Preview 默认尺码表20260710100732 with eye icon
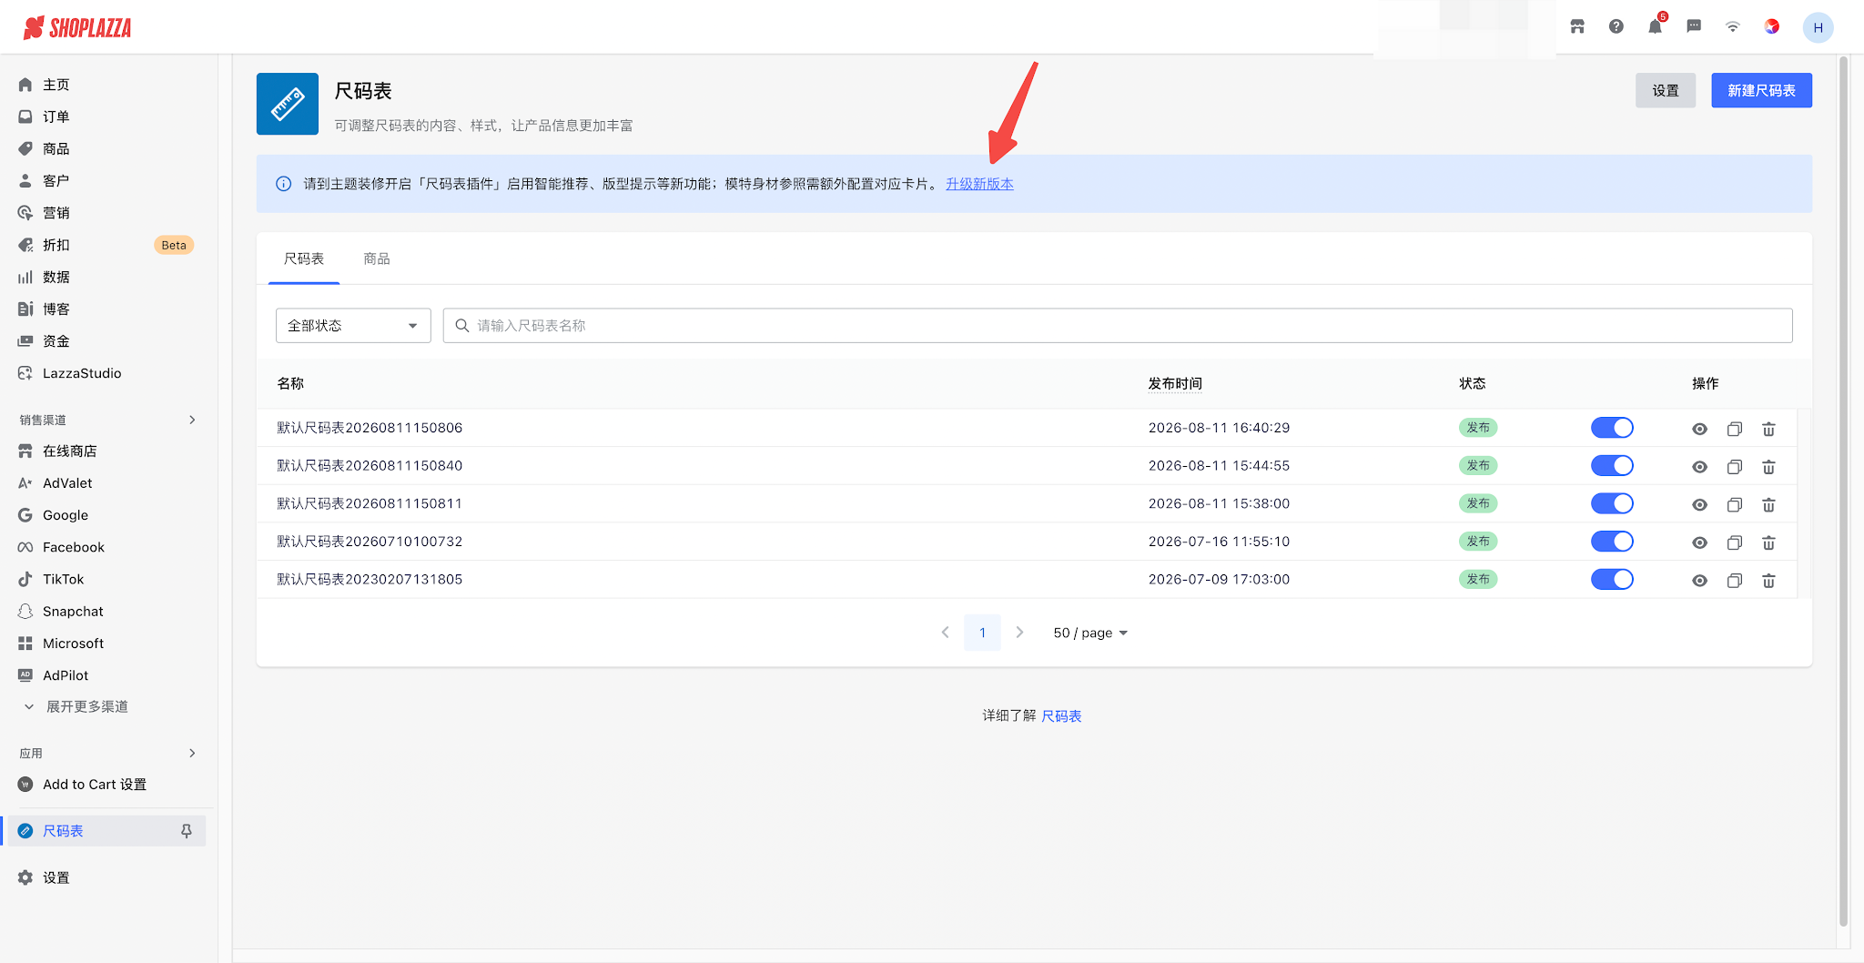Screen dimensions: 1864x963 point(1699,542)
